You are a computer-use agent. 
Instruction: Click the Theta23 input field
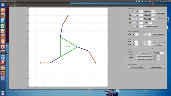pos(153,19)
